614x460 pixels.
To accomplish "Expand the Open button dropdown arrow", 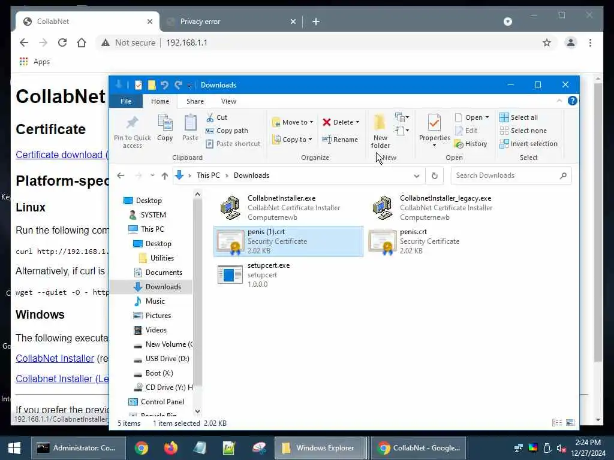I will point(487,117).
